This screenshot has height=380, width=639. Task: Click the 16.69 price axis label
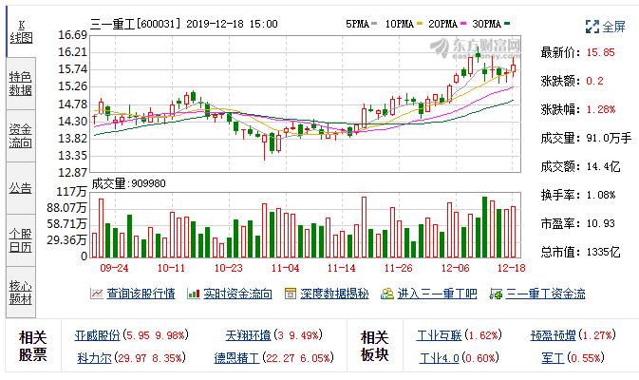[73, 35]
